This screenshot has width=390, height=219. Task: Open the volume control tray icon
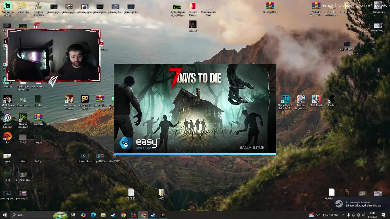[363, 215]
